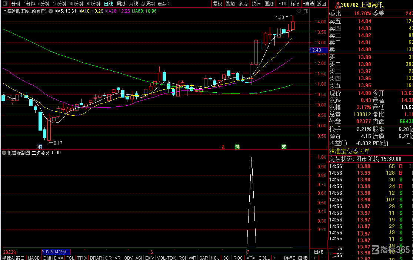Screen dimensions: 413x260
Task: Select the 指标B indicator group
Action: (289, 258)
